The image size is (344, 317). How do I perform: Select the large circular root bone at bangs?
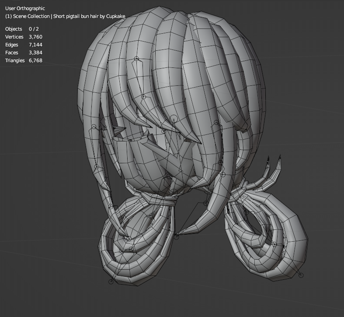[174, 119]
